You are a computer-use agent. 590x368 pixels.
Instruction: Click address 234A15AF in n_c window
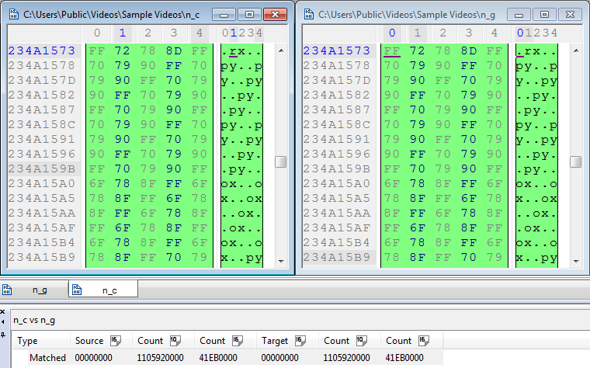[x=42, y=228]
